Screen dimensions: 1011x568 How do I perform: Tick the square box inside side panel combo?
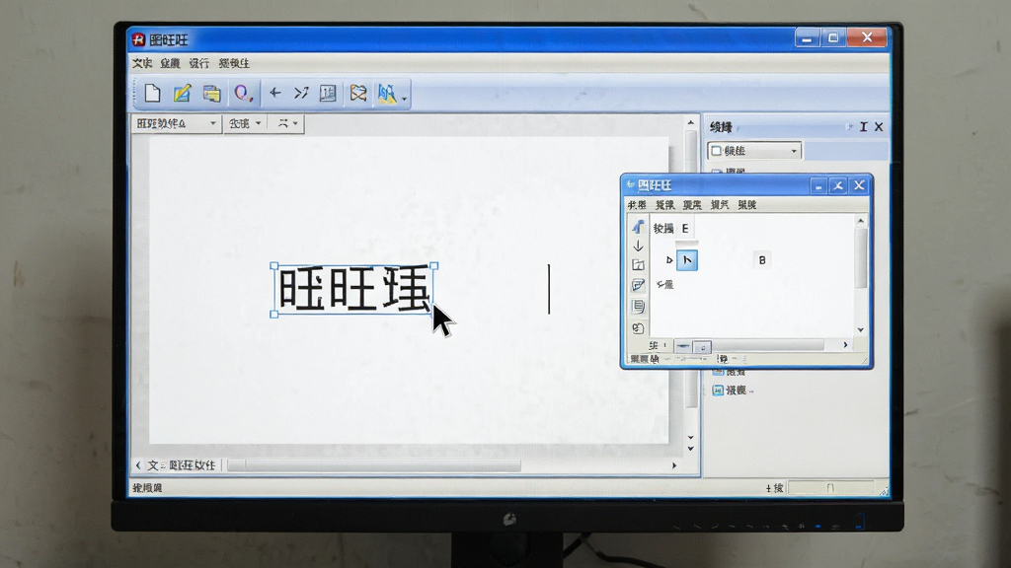[716, 151]
